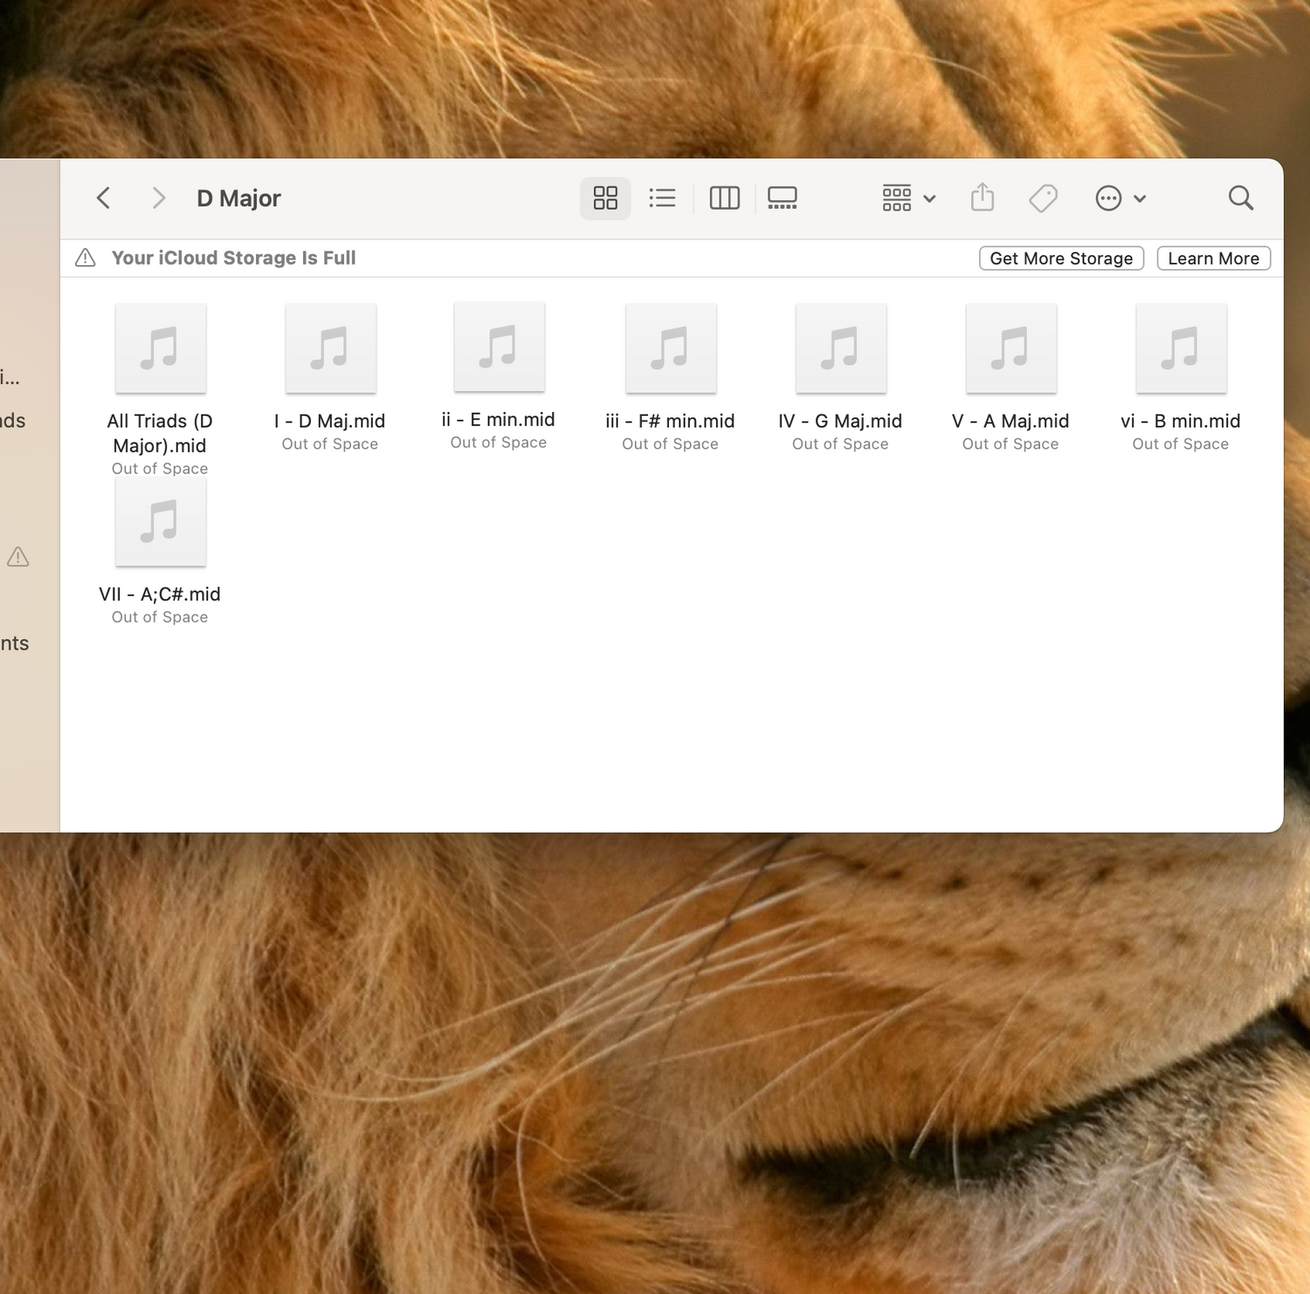Switch to list view
Viewport: 1310px width, 1294px height.
[x=662, y=198]
